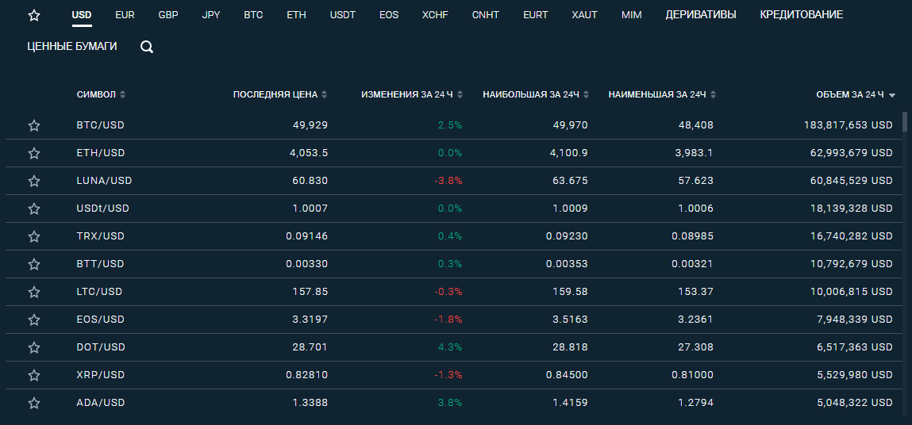Toggle favorite star for LUNA/USD
Viewport: 912px width, 425px height.
[34, 181]
